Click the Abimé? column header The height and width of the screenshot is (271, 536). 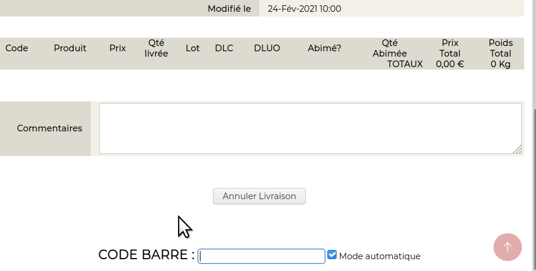[324, 48]
